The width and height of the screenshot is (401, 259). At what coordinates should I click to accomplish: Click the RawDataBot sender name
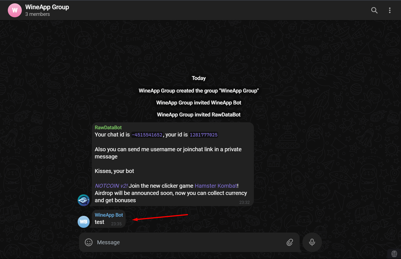108,128
